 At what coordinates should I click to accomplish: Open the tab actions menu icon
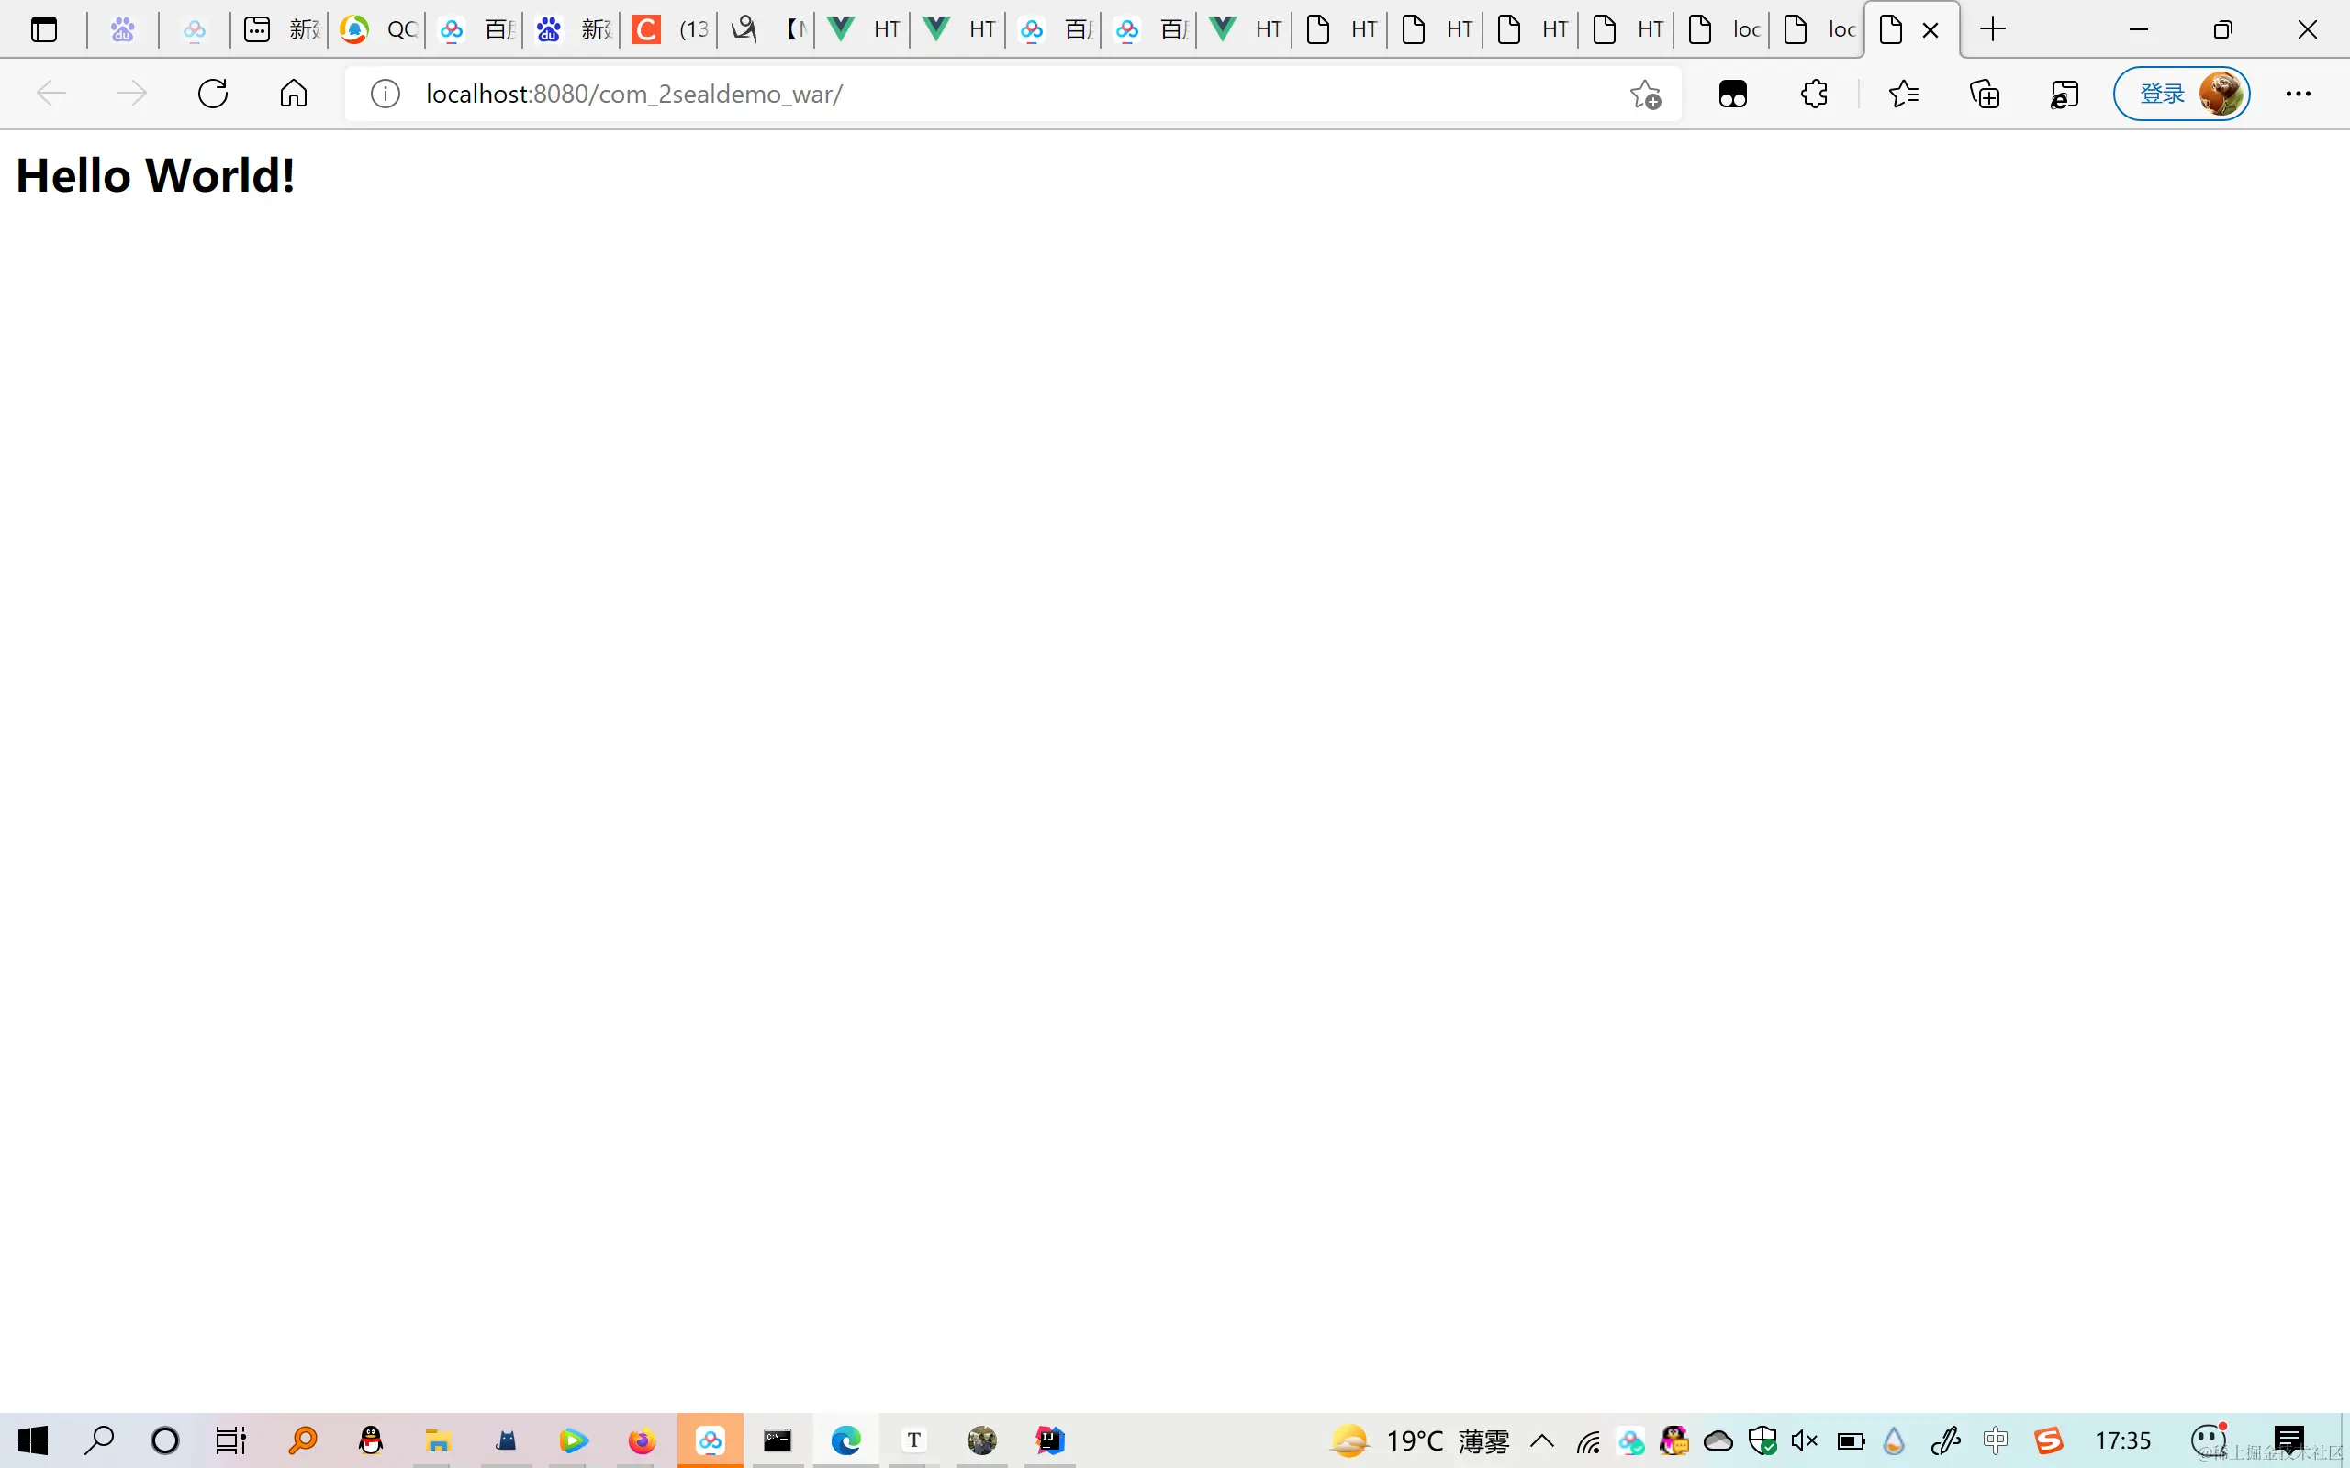coord(44,30)
